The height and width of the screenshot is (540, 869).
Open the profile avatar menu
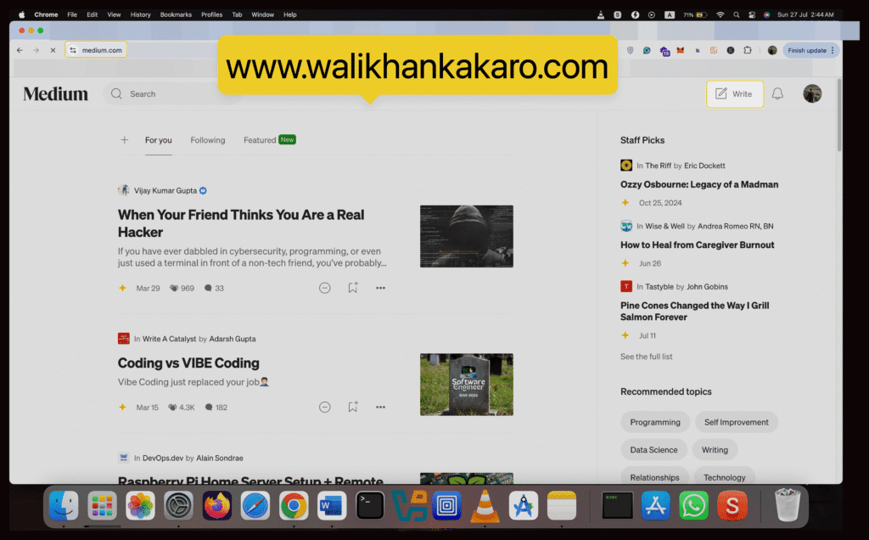coord(812,93)
